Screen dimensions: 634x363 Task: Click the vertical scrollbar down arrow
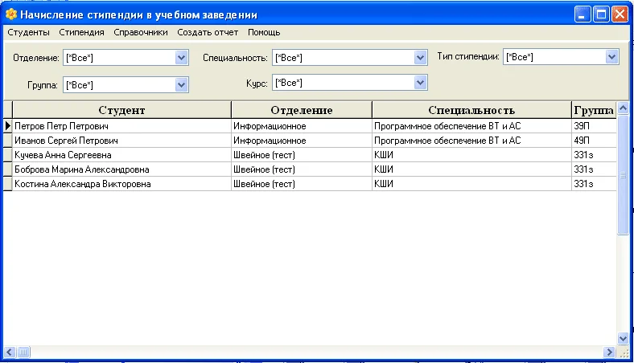[623, 339]
